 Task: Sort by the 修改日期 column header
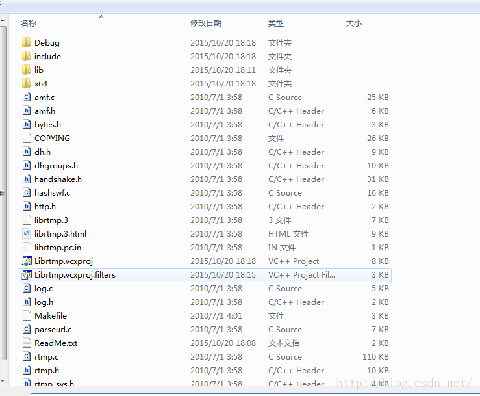click(206, 23)
